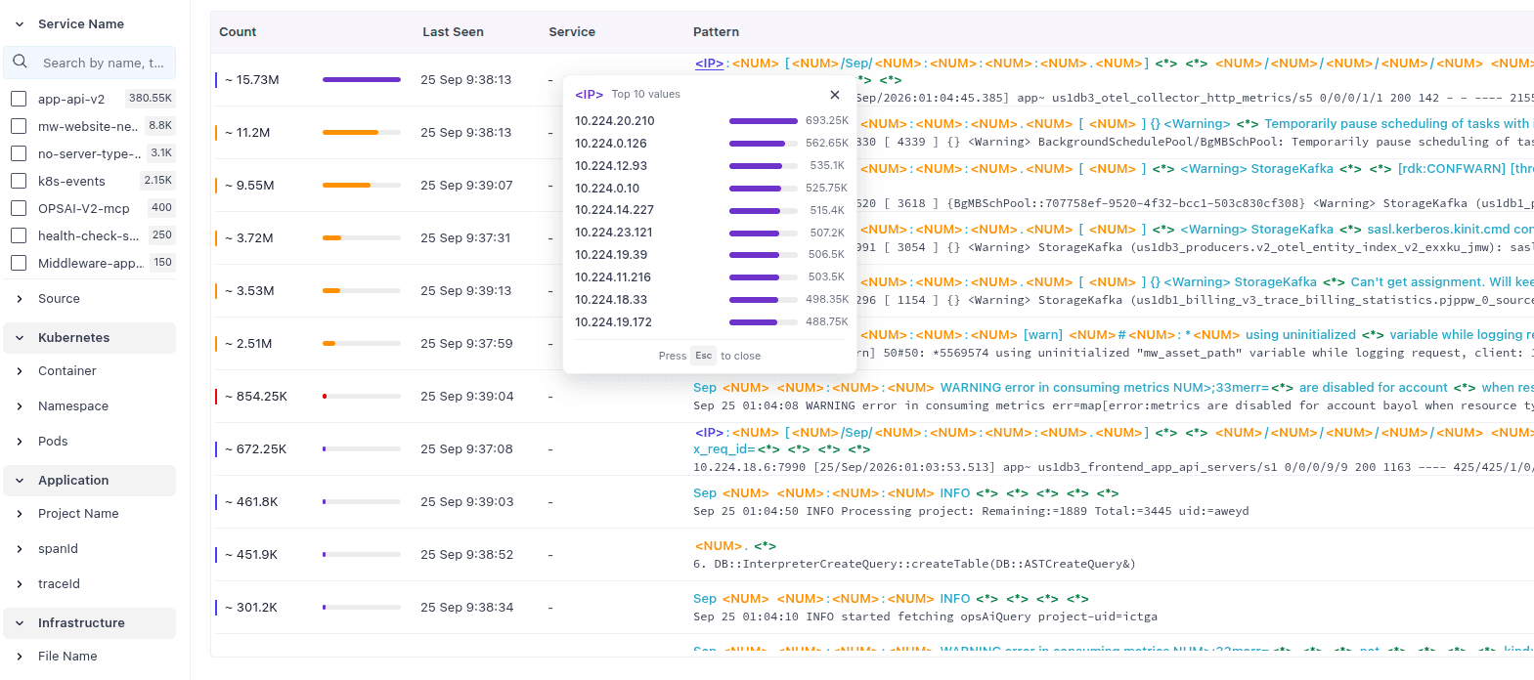Click the 25 Sep 9:37:59 last seen cell
Screen dimensions: 1534x680
point(466,344)
